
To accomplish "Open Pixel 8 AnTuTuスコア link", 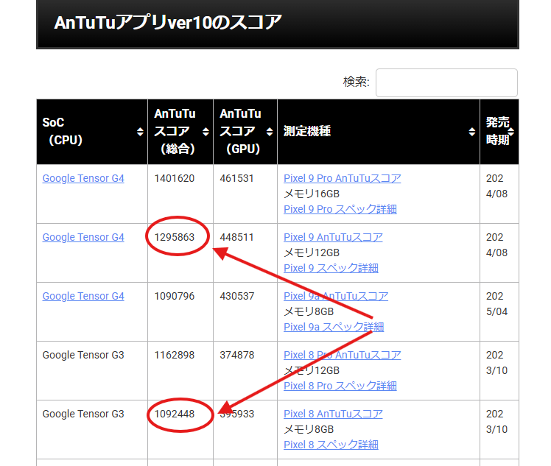I will coord(333,414).
